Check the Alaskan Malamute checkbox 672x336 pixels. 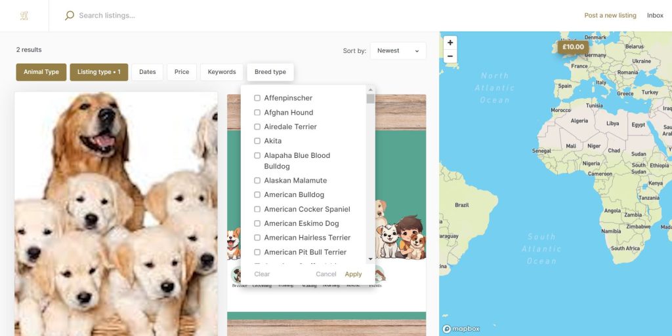257,180
